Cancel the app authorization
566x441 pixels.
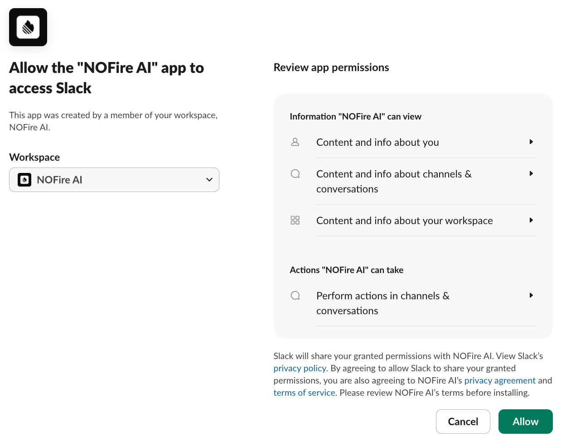(463, 422)
